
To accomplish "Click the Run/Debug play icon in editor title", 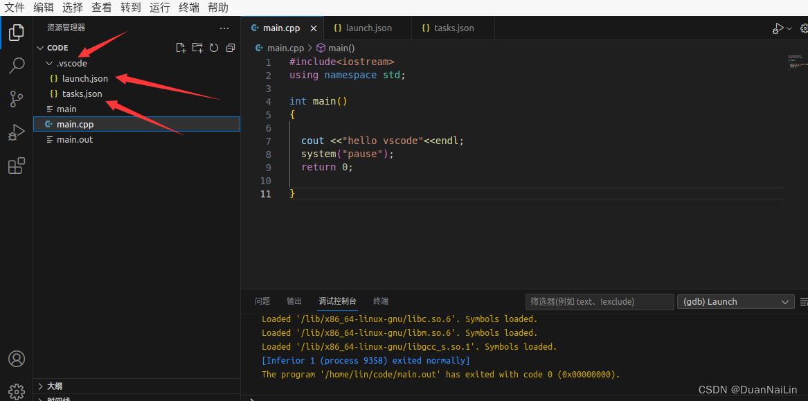I will [x=778, y=28].
